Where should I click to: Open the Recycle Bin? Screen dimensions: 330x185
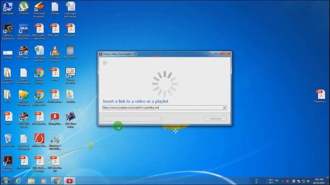pos(8,140)
